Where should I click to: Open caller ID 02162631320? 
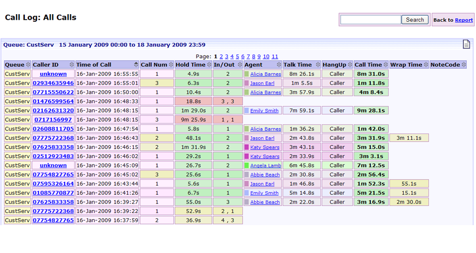pyautogui.click(x=53, y=110)
